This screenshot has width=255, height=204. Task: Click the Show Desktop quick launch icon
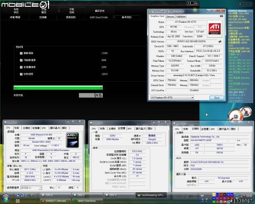pyautogui.click(x=18, y=195)
